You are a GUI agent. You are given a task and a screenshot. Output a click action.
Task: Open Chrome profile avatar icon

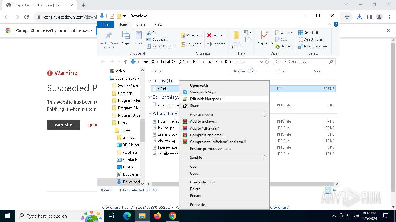pyautogui.click(x=379, y=17)
